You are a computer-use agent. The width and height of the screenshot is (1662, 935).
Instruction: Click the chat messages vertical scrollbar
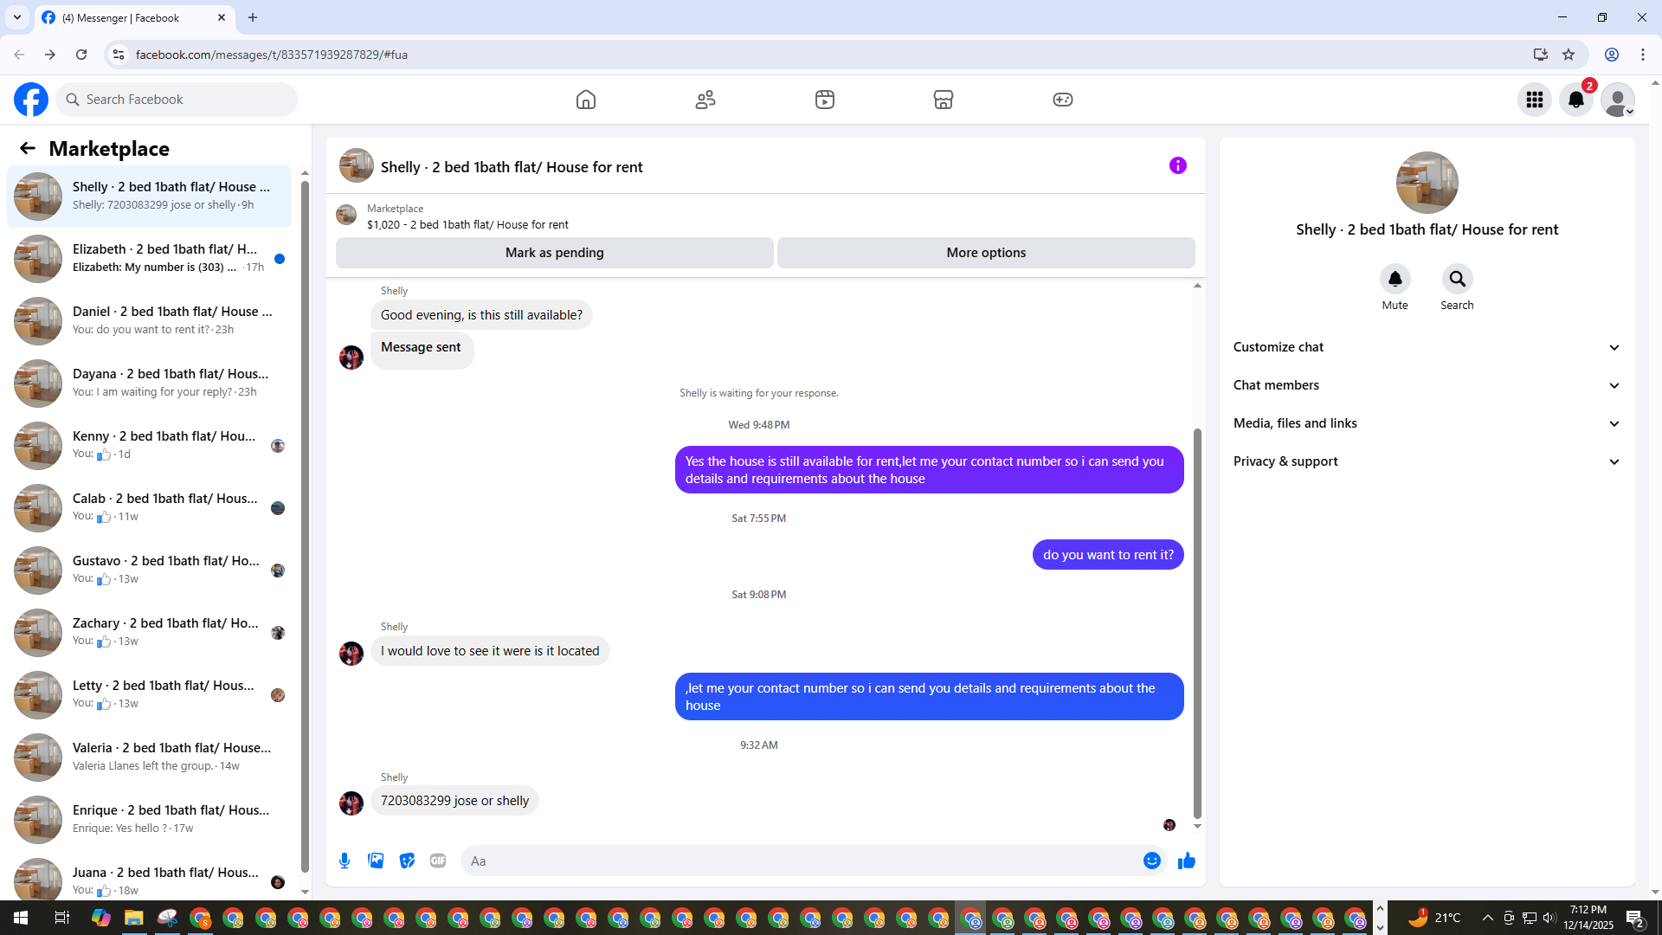[x=1197, y=623]
